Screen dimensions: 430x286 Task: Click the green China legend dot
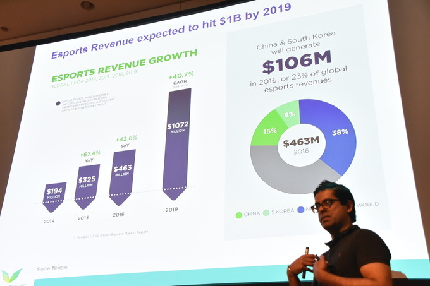click(x=239, y=215)
